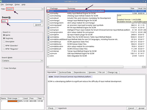
Task: Click the package list scroll-left arrow
Action: [48, 67]
